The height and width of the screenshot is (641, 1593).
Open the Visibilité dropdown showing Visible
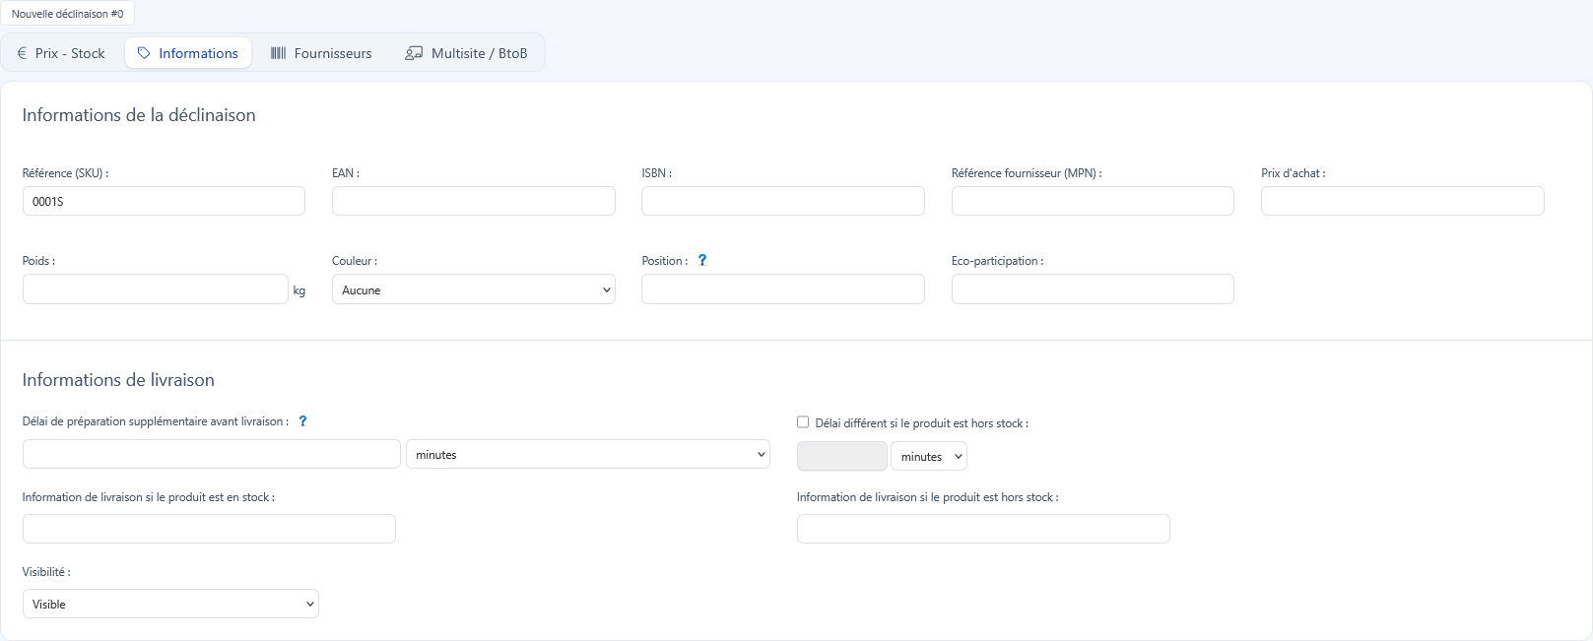point(170,604)
